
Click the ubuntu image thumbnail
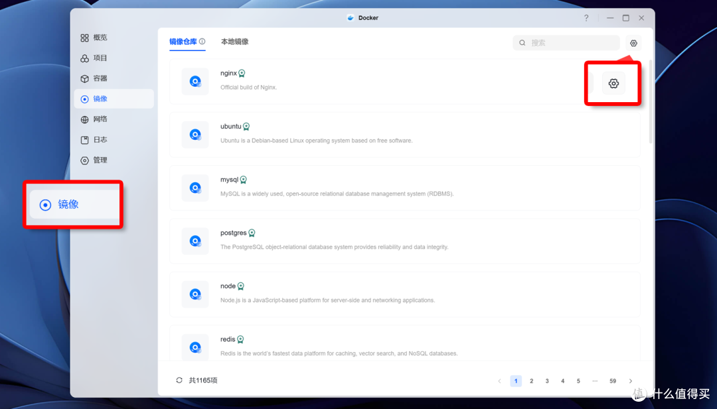click(195, 135)
